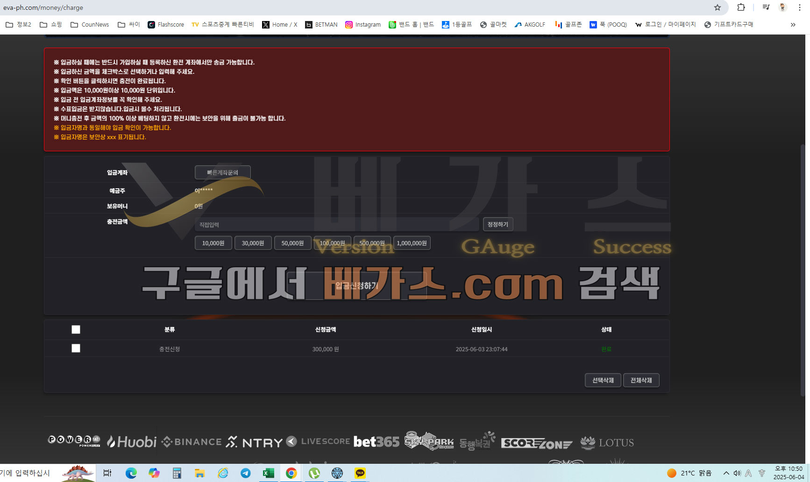Image resolution: width=810 pixels, height=482 pixels.
Task: Expand the hidden bookmarks overflow chevron
Action: click(793, 25)
